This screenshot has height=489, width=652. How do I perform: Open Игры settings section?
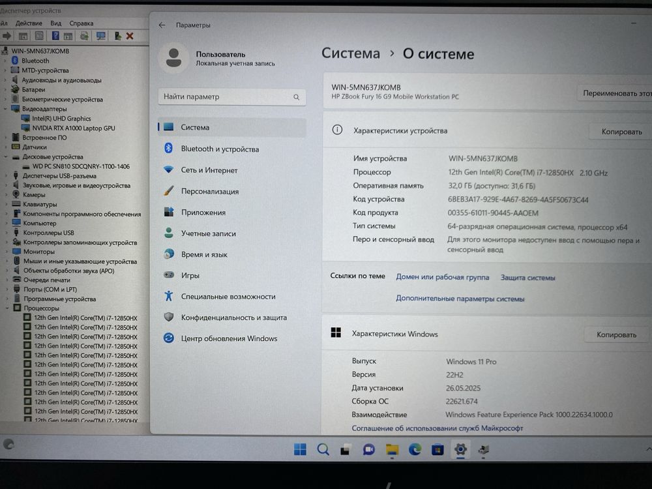[232, 275]
